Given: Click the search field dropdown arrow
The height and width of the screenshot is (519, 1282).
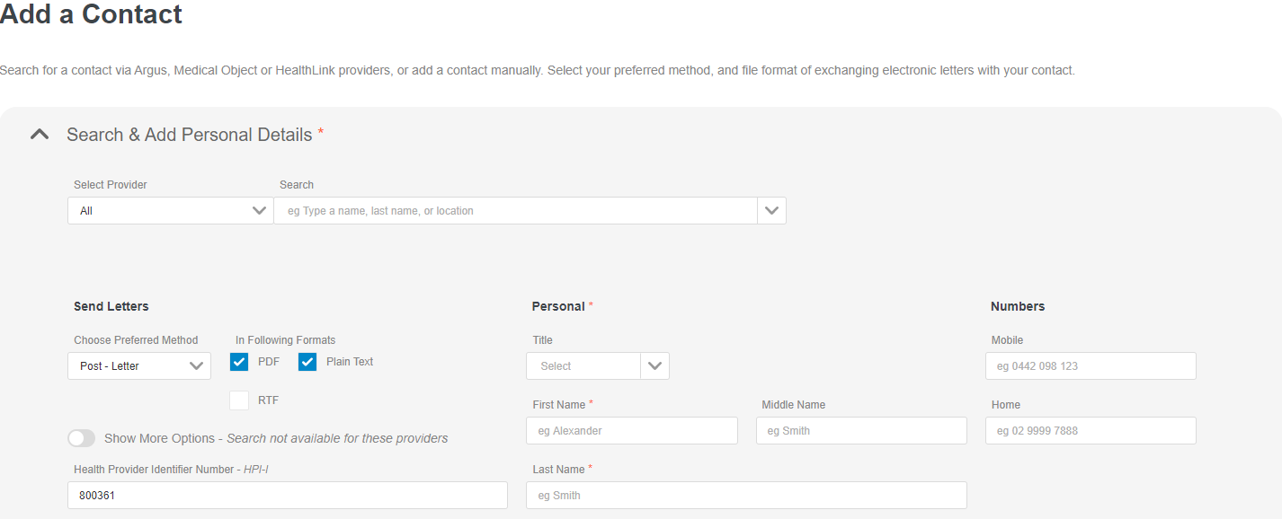Looking at the screenshot, I should 771,210.
